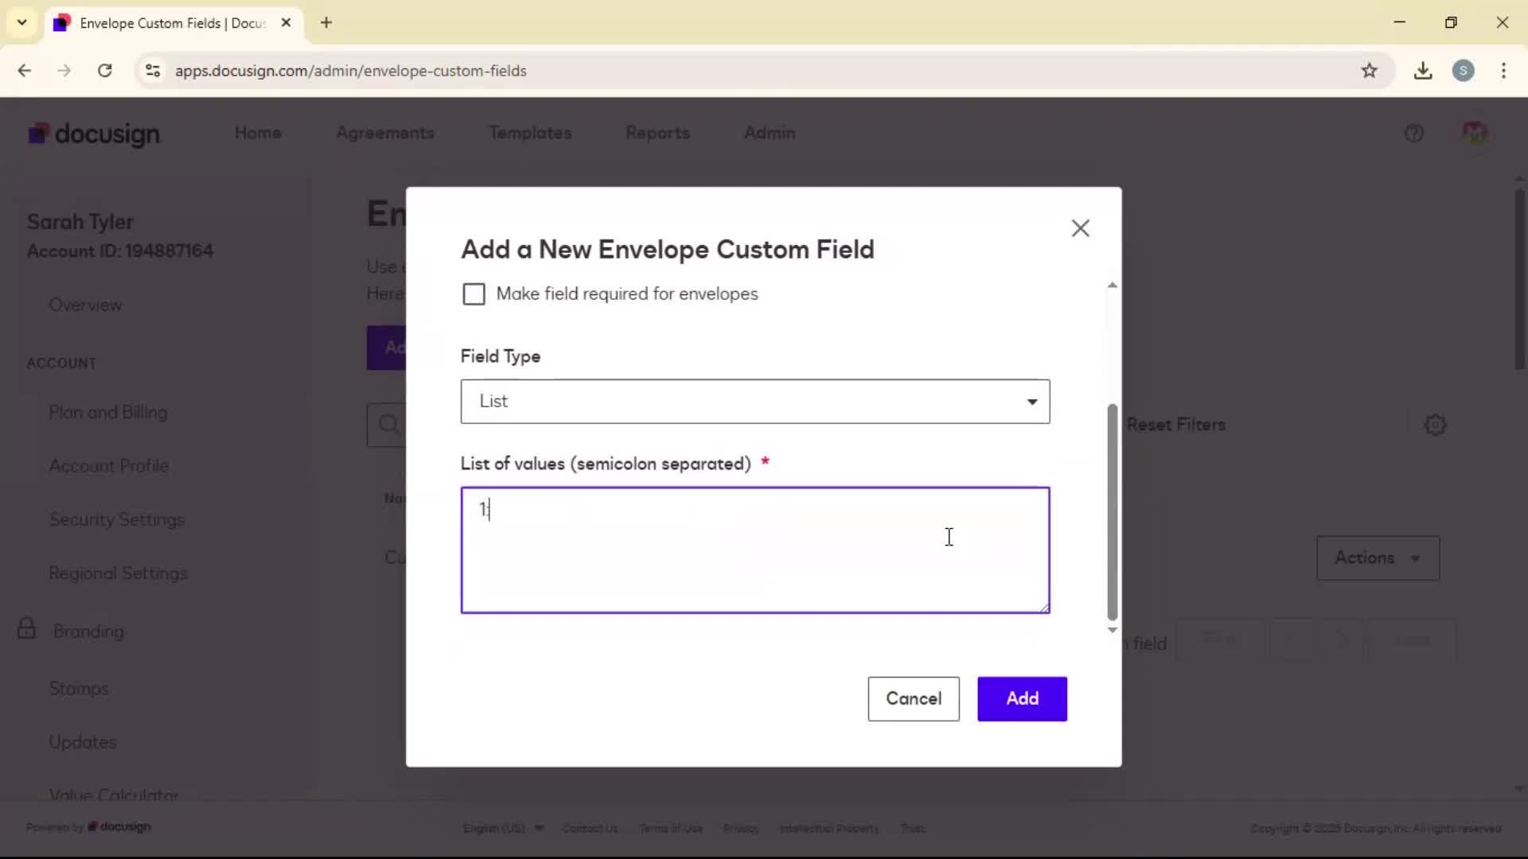Open the Chrome three-dot menu
The width and height of the screenshot is (1528, 859).
[x=1503, y=71]
